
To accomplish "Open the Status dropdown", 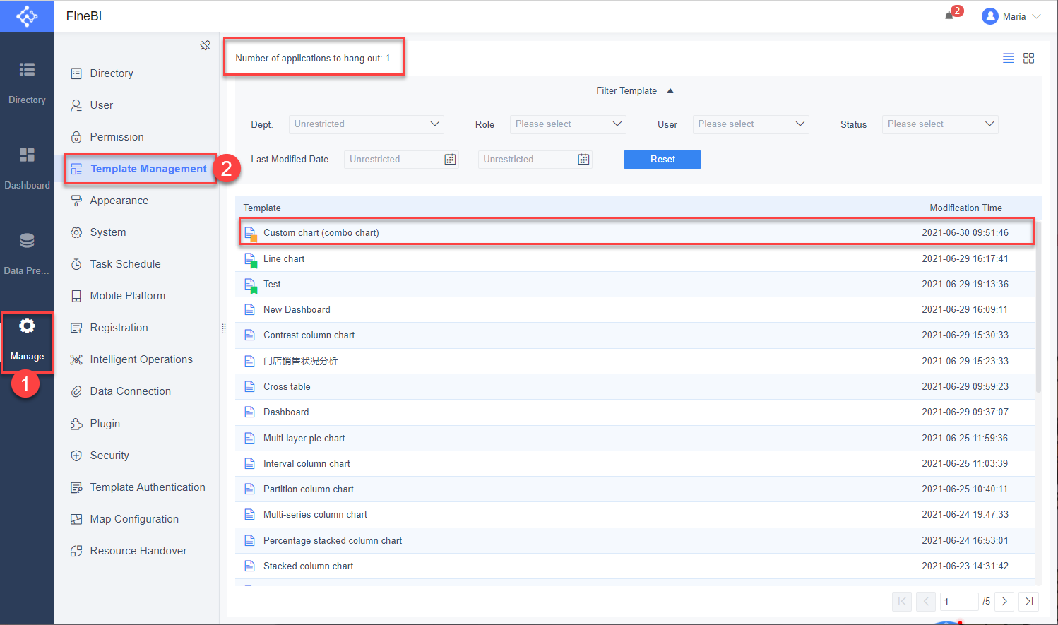I will click(x=940, y=124).
